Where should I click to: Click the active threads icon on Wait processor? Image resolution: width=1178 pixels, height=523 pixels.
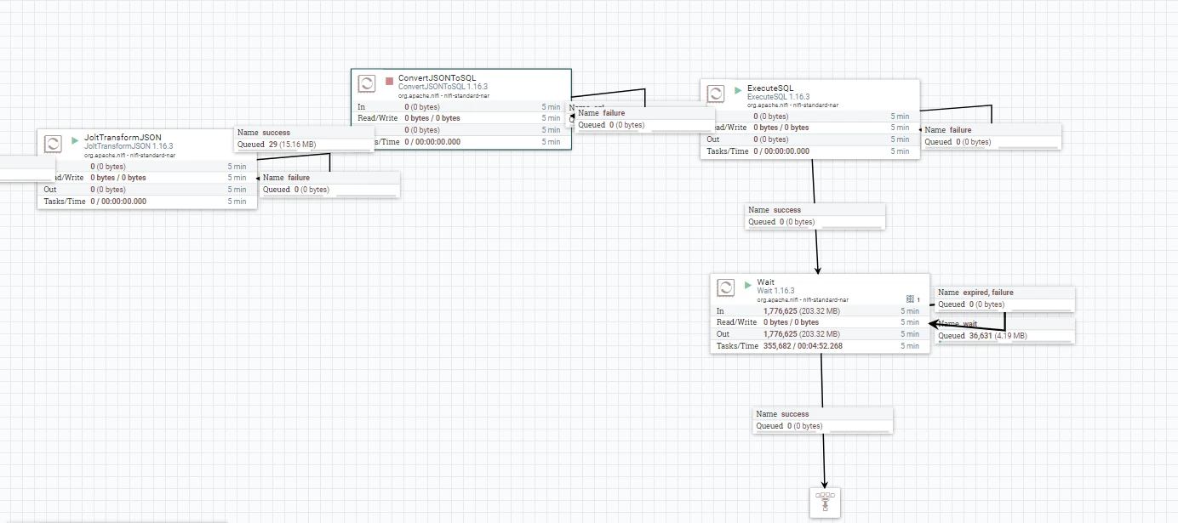pyautogui.click(x=910, y=299)
